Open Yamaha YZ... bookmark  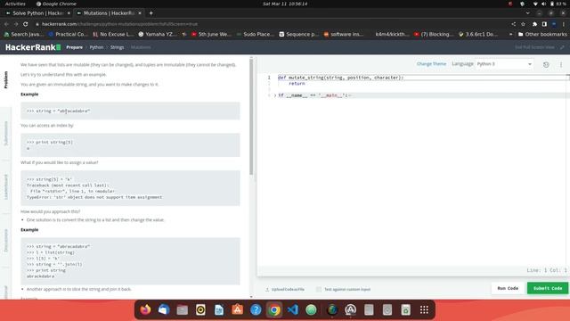158,34
